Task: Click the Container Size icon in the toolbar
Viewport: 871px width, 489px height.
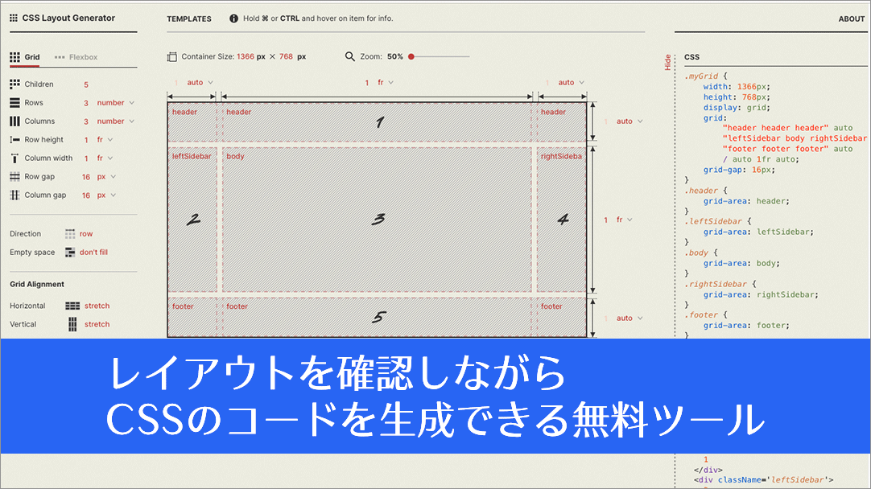Action: click(173, 56)
